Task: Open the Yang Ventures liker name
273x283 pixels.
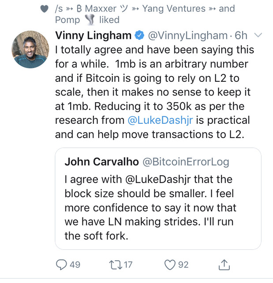Action: click(174, 8)
